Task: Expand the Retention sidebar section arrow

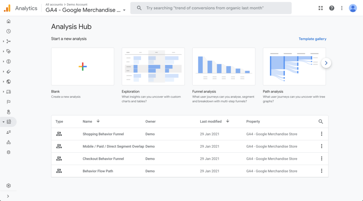Action: [x=4, y=72]
